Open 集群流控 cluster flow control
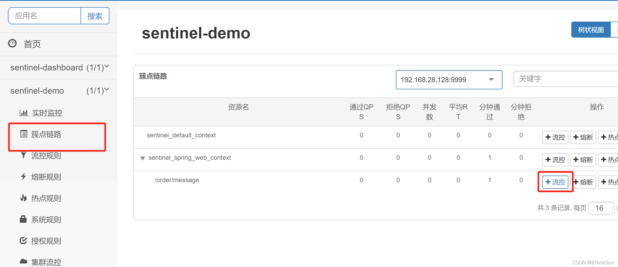Viewport: 618px width, 267px height. pos(46,262)
